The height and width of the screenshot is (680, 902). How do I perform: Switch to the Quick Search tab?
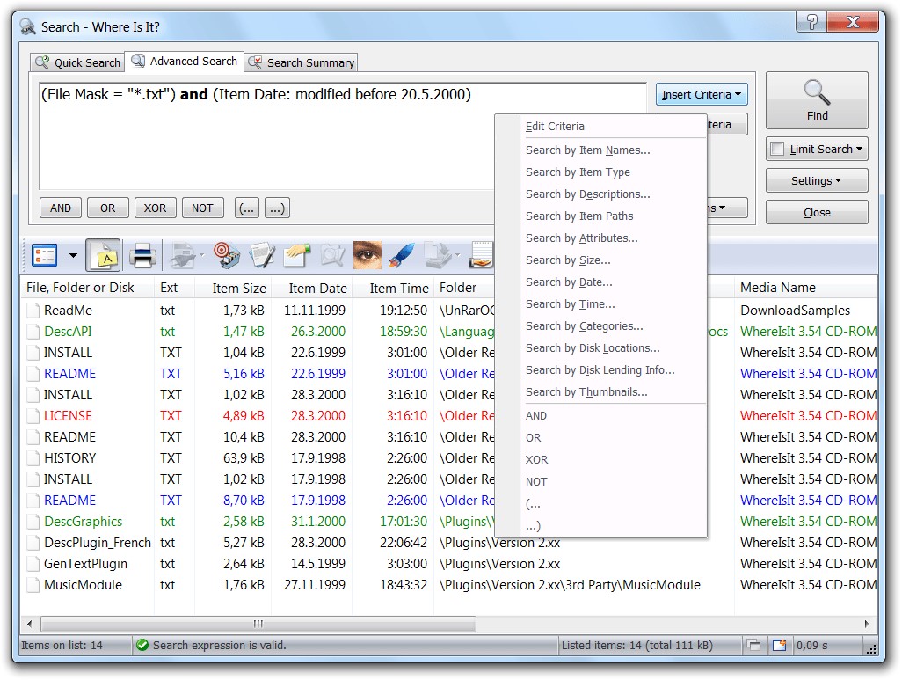[77, 62]
